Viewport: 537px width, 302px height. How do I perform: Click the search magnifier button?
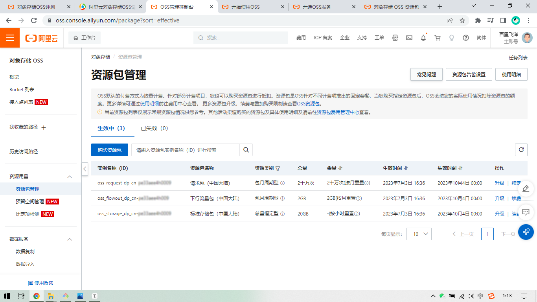click(246, 150)
